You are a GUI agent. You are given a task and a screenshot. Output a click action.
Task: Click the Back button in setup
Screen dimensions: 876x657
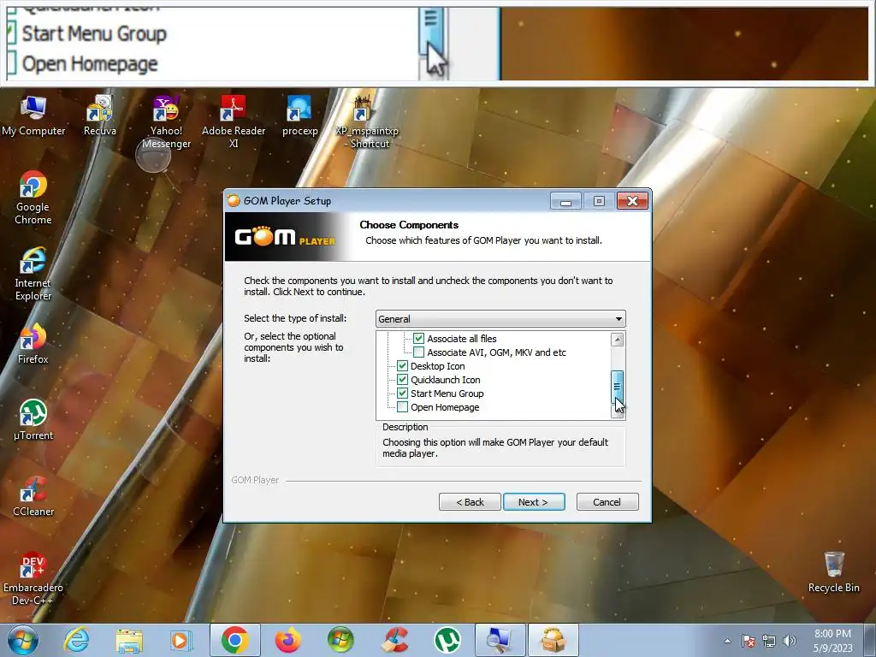pos(470,501)
